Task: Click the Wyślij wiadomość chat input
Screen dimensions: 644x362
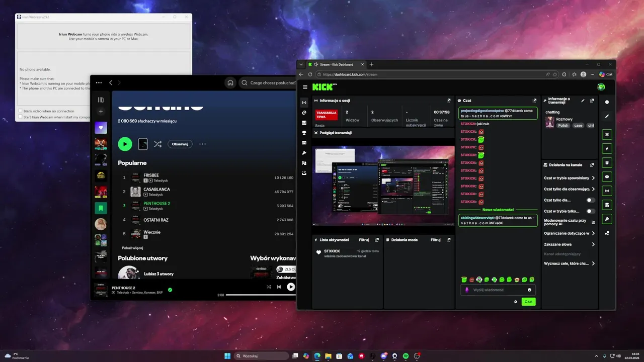Action: (498, 290)
